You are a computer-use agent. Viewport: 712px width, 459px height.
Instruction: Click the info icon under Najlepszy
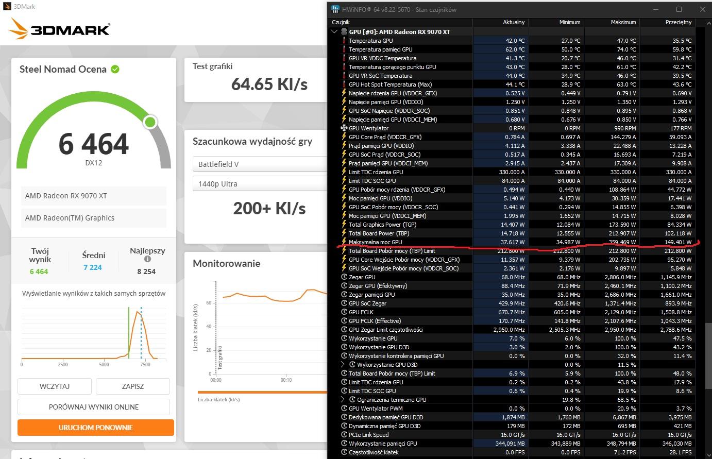147,259
